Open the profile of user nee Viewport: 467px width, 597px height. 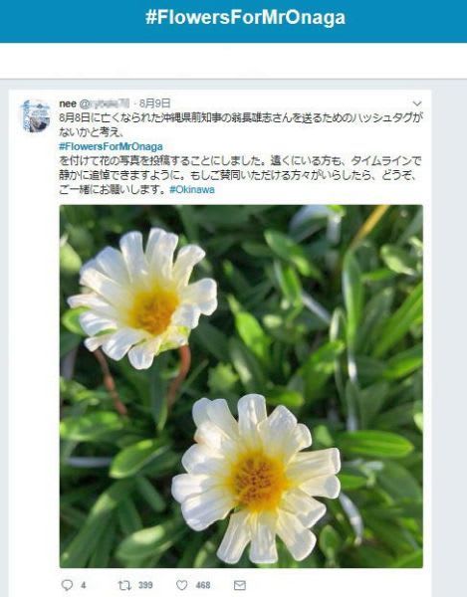[x=68, y=103]
